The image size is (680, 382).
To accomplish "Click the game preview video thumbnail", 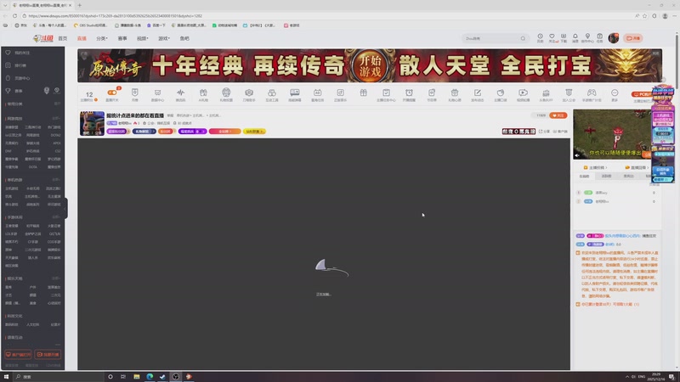I will (x=612, y=134).
